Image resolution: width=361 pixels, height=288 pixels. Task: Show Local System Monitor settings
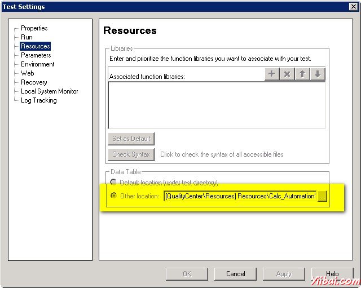click(49, 91)
